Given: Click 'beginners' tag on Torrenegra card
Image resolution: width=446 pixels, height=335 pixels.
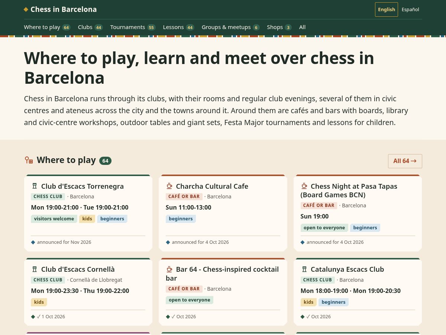Looking at the screenshot, I should 112,219.
